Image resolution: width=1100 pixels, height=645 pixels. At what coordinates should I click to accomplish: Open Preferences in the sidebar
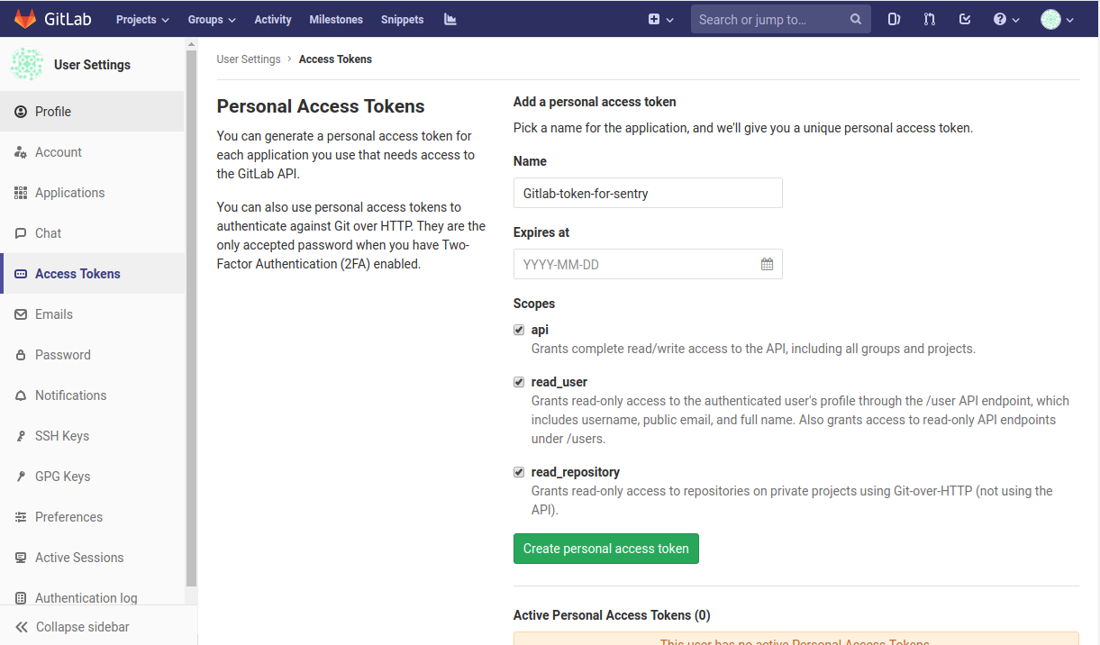point(92,517)
